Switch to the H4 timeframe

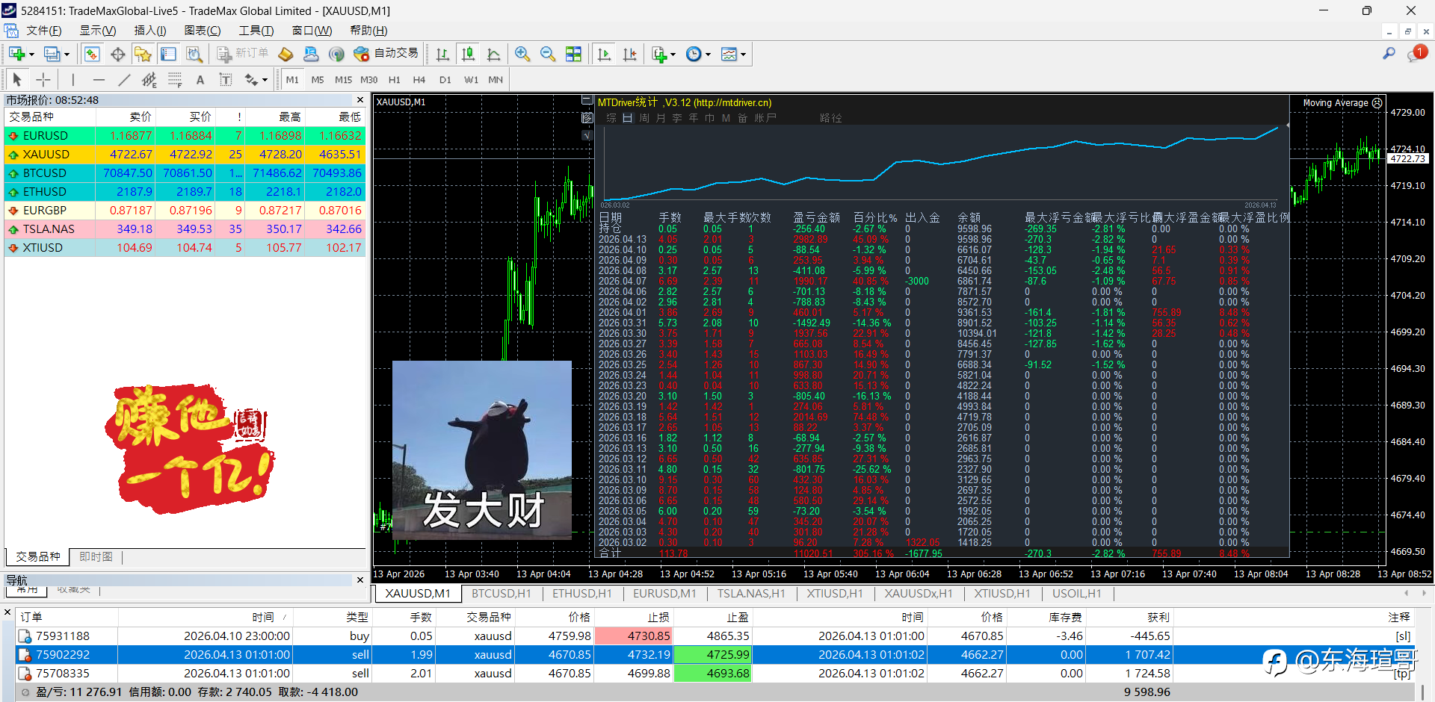click(419, 80)
